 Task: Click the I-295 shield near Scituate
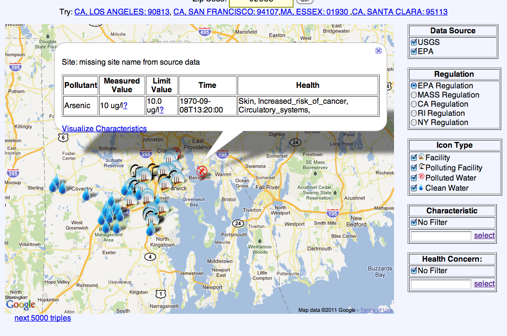point(146,154)
